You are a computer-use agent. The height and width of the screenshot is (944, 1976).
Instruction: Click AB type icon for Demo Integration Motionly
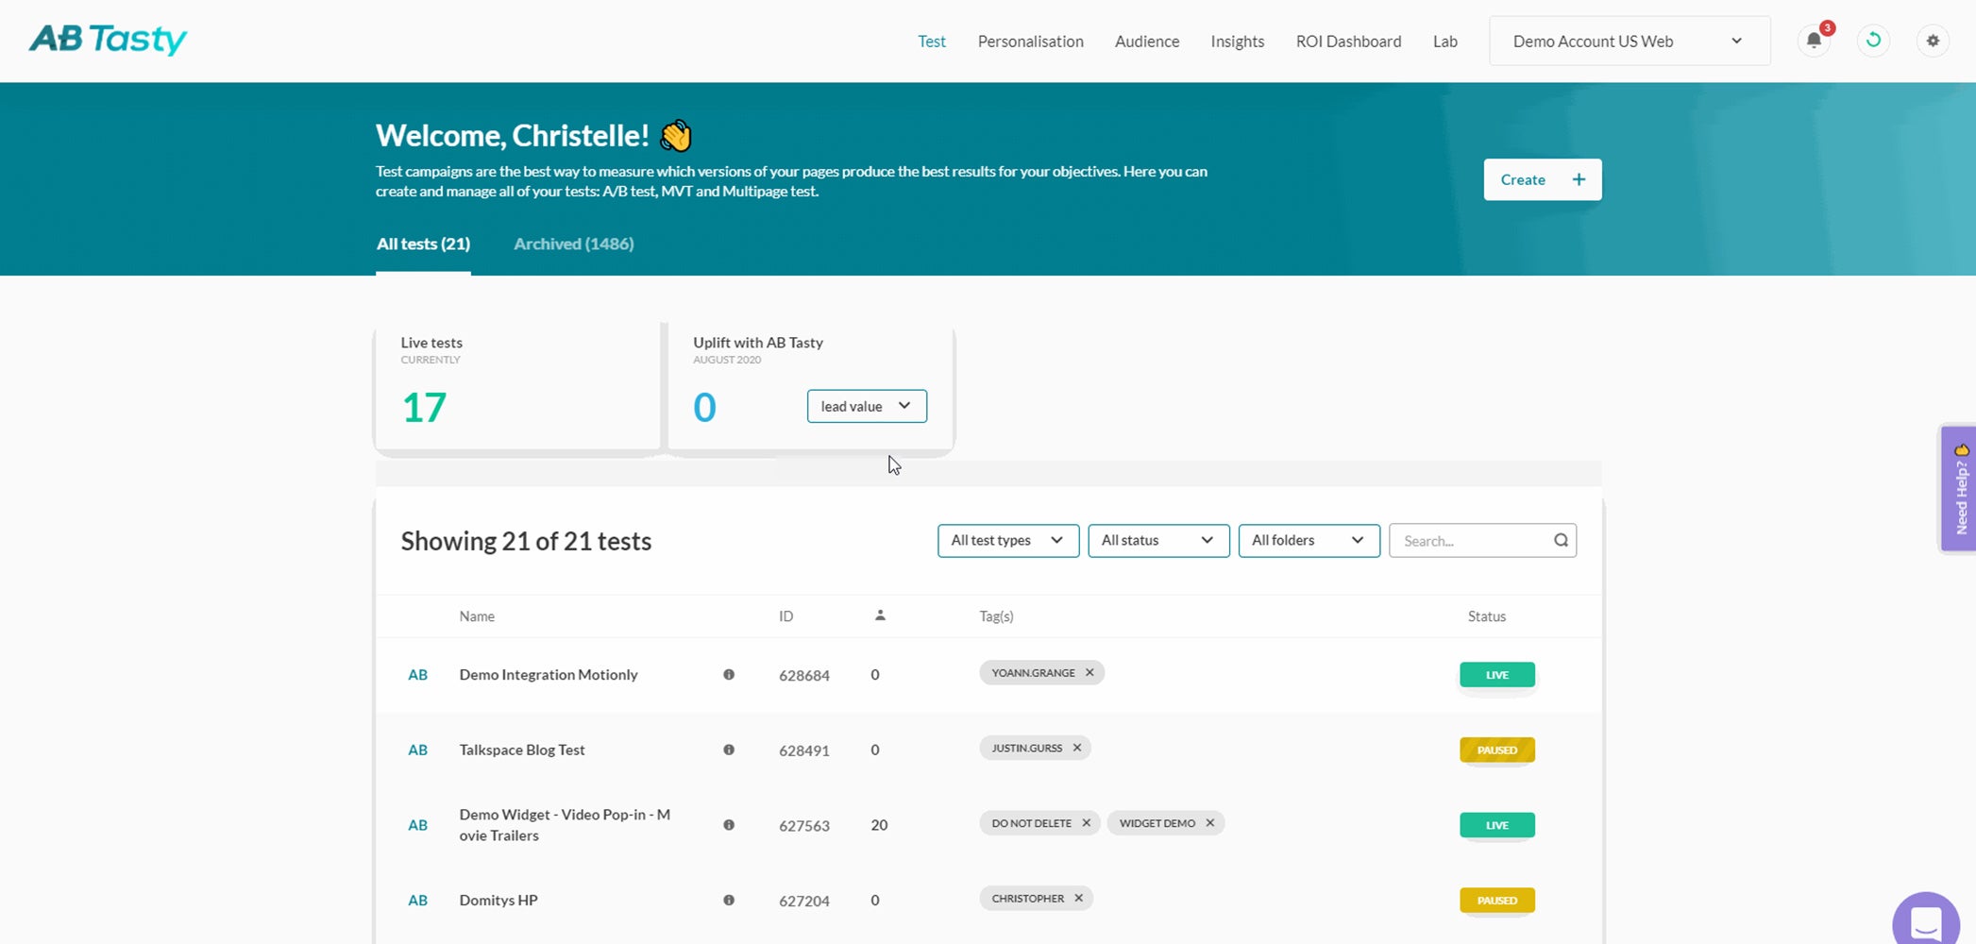(x=417, y=675)
